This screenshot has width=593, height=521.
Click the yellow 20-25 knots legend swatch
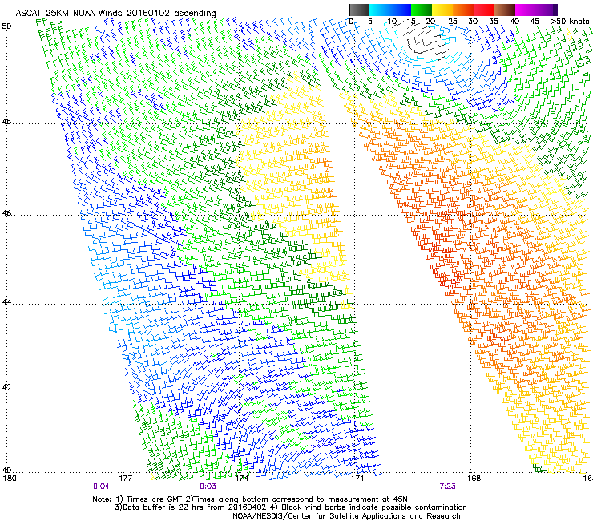(x=442, y=10)
